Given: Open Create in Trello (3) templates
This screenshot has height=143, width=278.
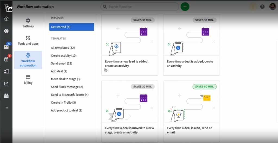Looking at the screenshot, I should 63,102.
